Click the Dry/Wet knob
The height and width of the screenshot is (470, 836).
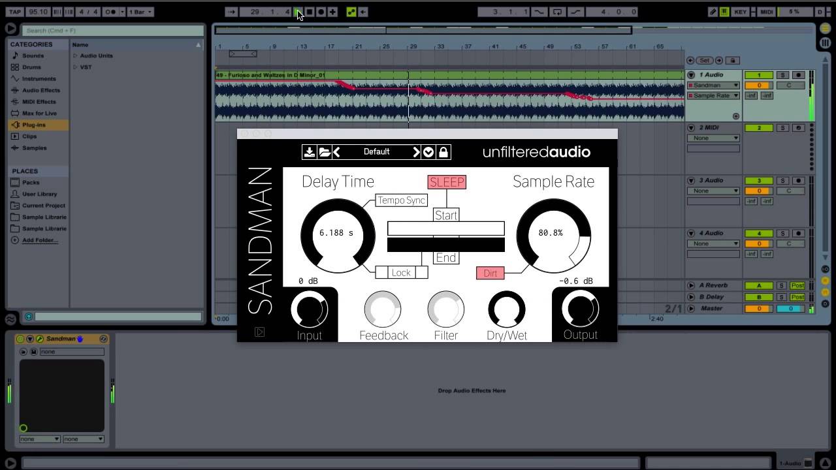[x=507, y=309]
